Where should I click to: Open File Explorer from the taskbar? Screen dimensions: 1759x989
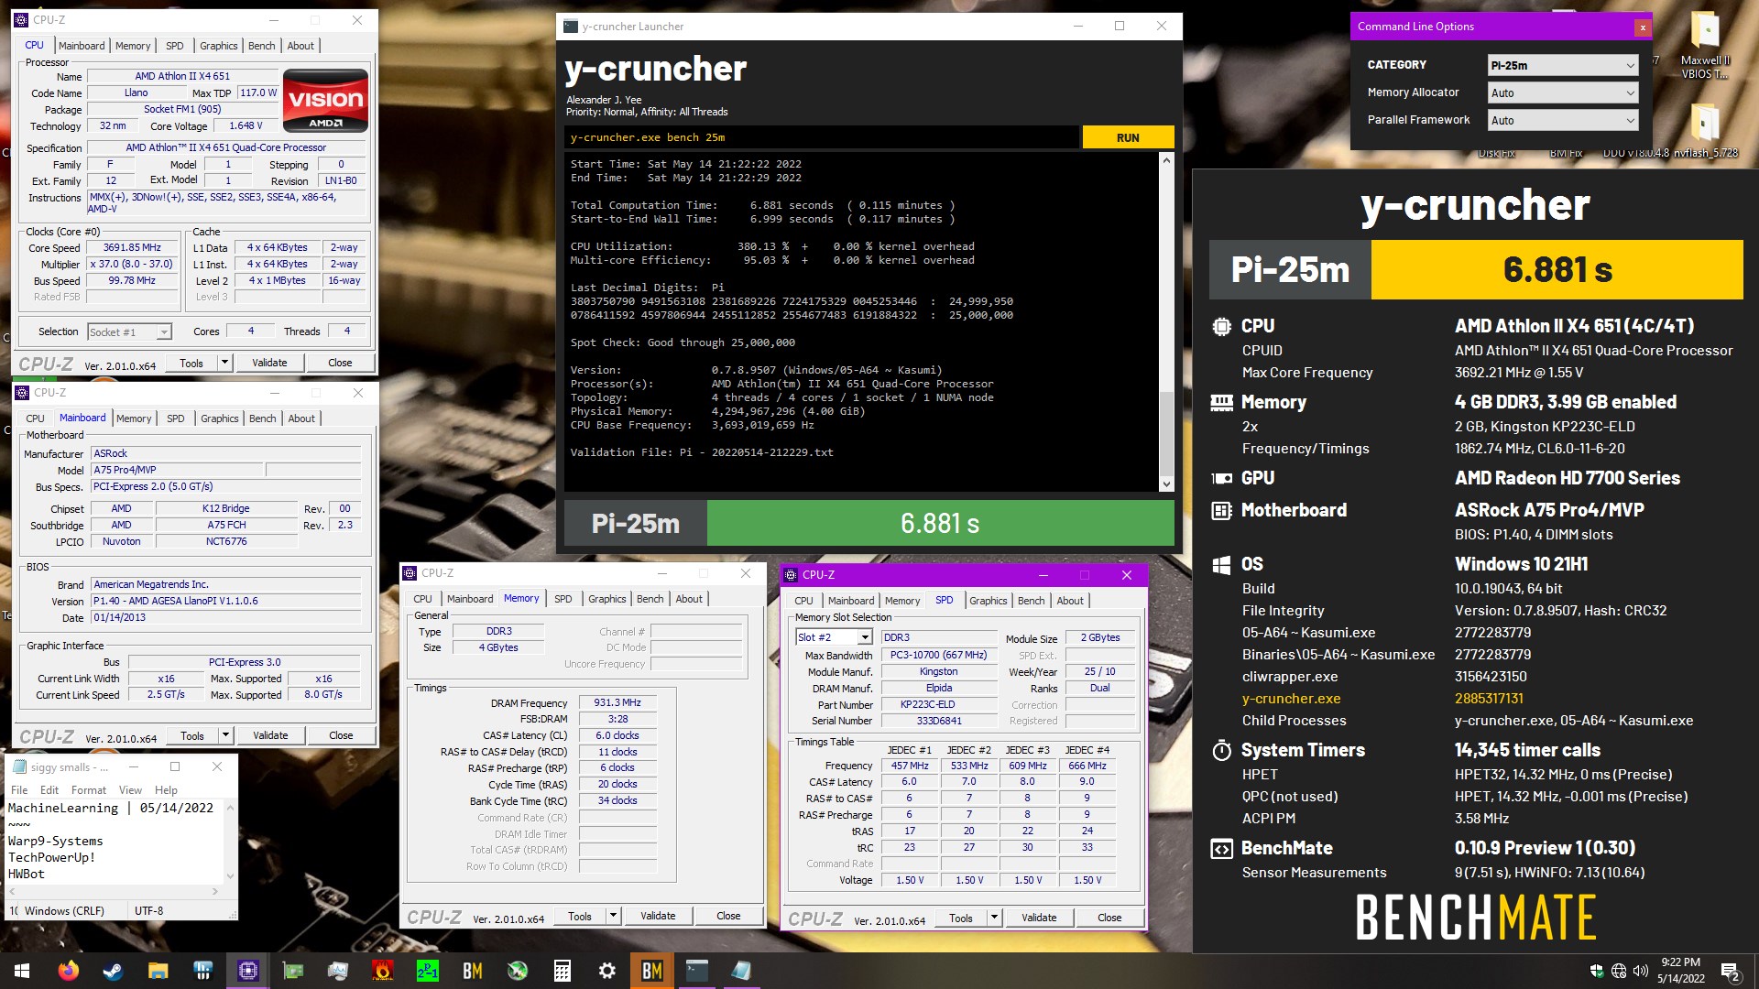pyautogui.click(x=158, y=971)
